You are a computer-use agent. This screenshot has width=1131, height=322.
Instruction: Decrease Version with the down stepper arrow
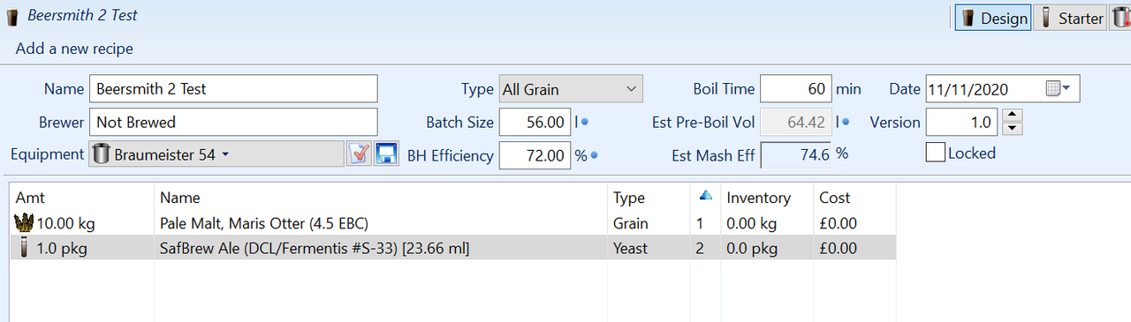point(1013,129)
